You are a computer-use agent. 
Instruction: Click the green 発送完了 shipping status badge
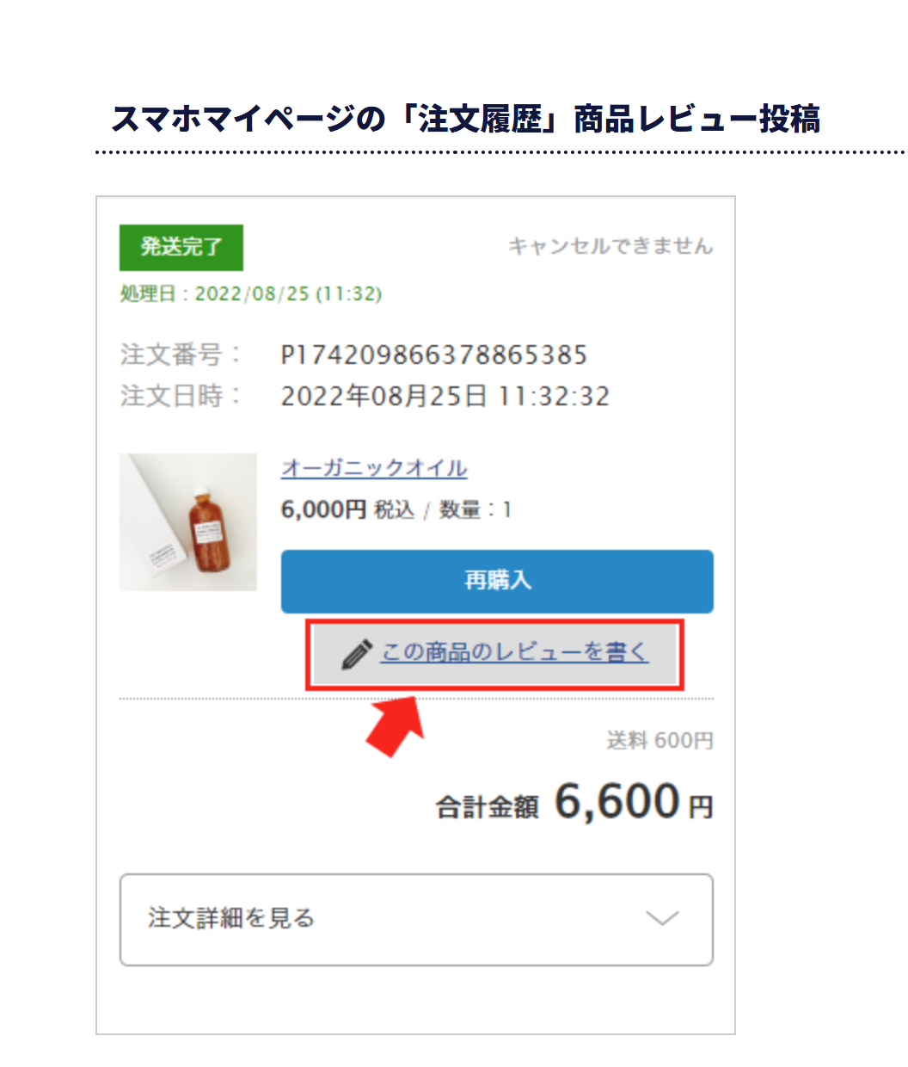(181, 248)
